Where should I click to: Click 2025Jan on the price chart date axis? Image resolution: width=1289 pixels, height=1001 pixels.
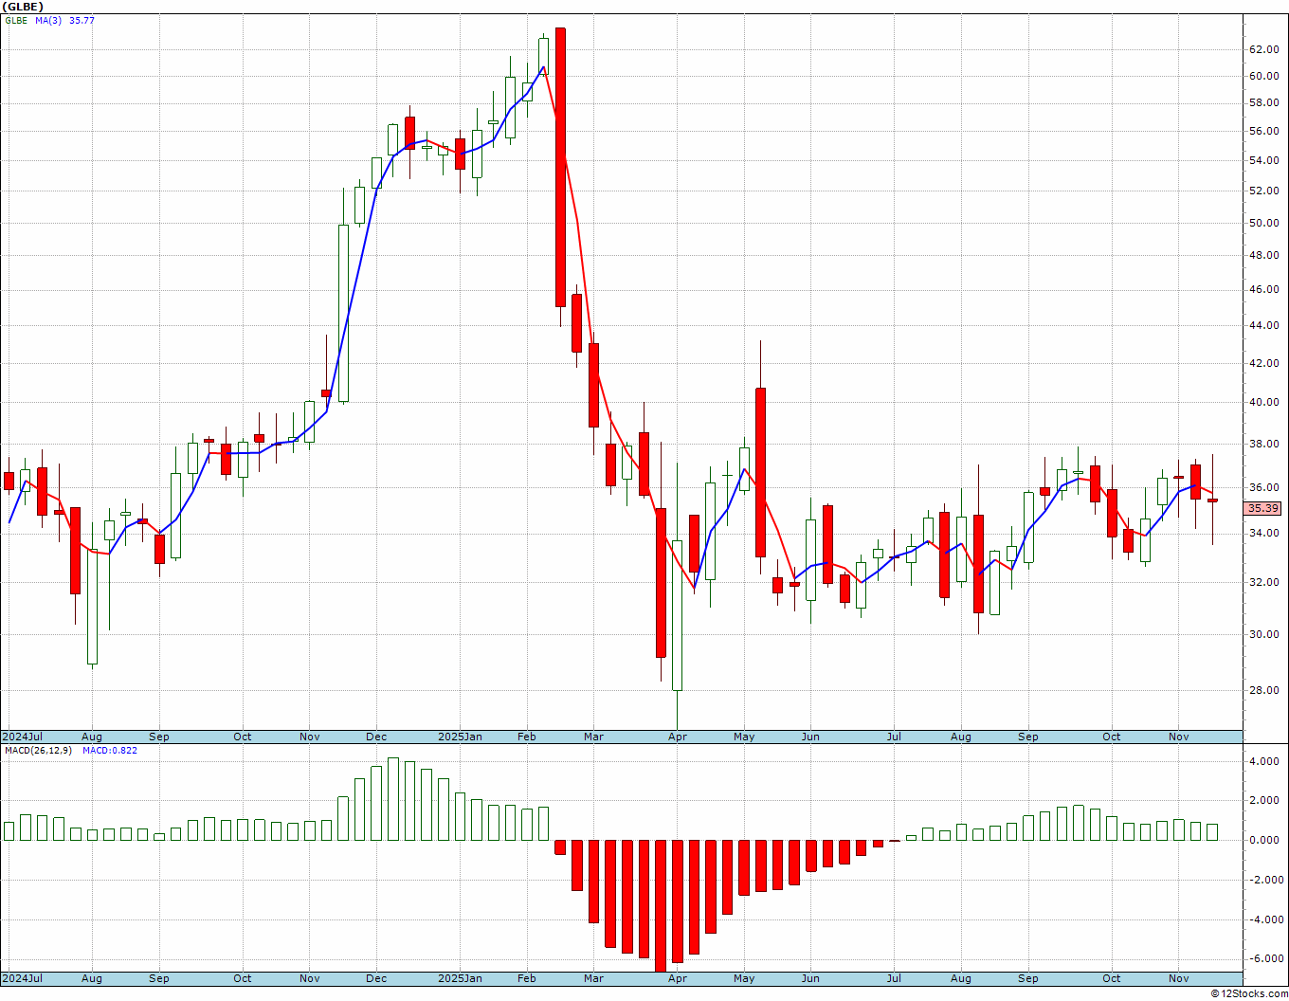461,737
